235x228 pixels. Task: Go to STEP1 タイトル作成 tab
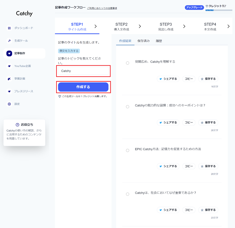point(77,27)
